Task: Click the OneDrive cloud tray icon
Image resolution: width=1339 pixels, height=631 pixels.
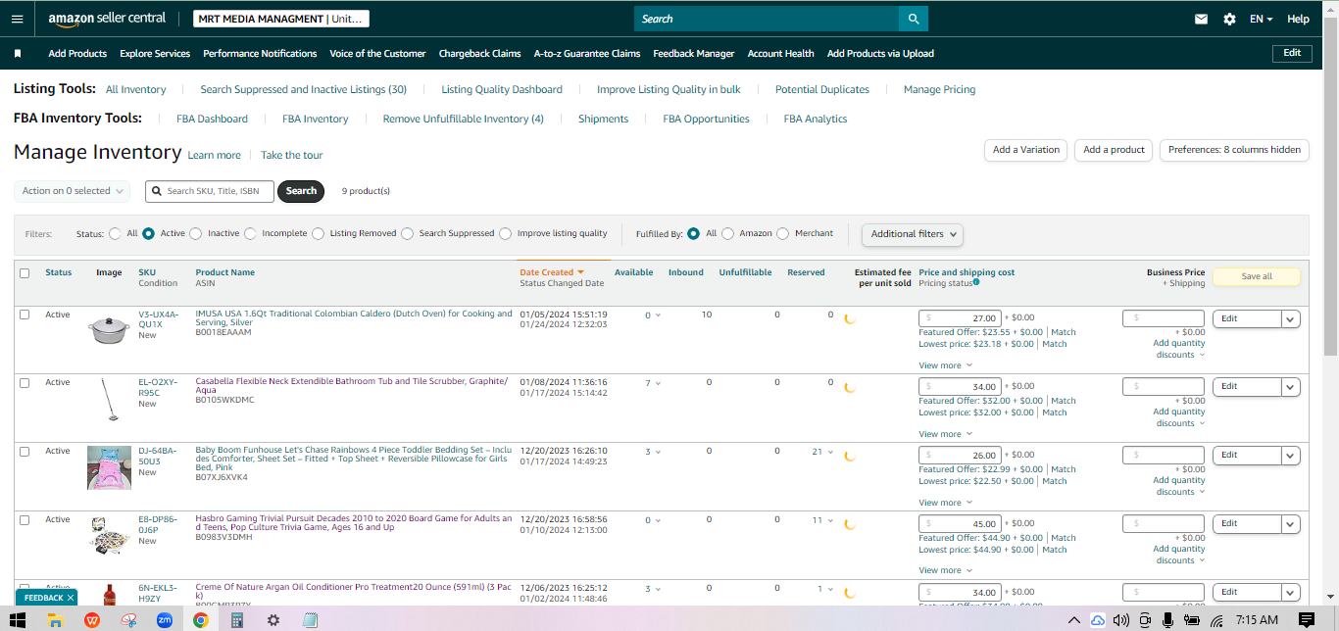Action: pos(1097,620)
